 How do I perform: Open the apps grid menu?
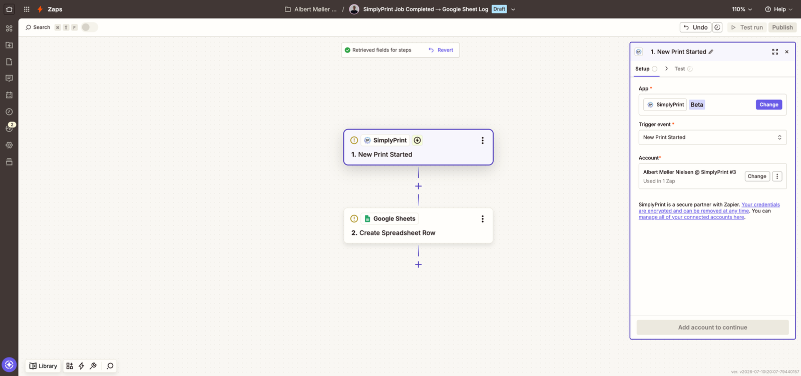(x=27, y=9)
